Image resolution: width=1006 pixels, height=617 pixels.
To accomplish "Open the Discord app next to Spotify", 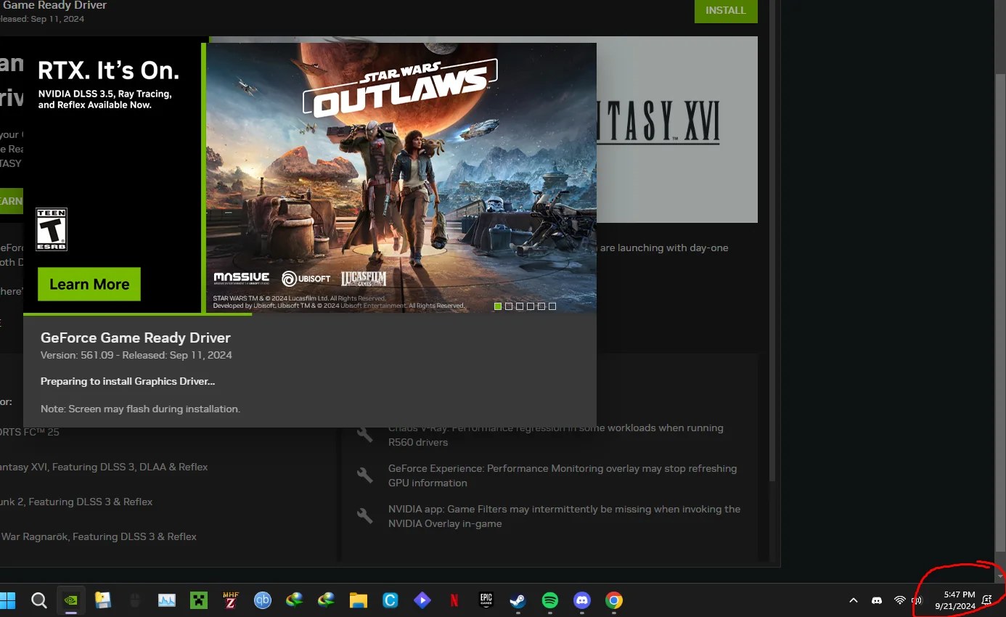I will pyautogui.click(x=582, y=600).
